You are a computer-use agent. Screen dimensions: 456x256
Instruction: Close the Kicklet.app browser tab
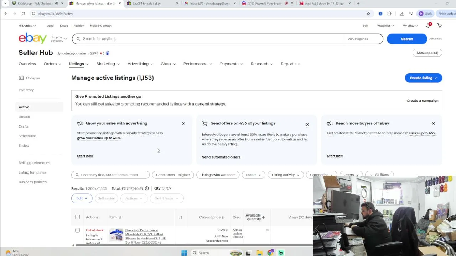[62, 3]
